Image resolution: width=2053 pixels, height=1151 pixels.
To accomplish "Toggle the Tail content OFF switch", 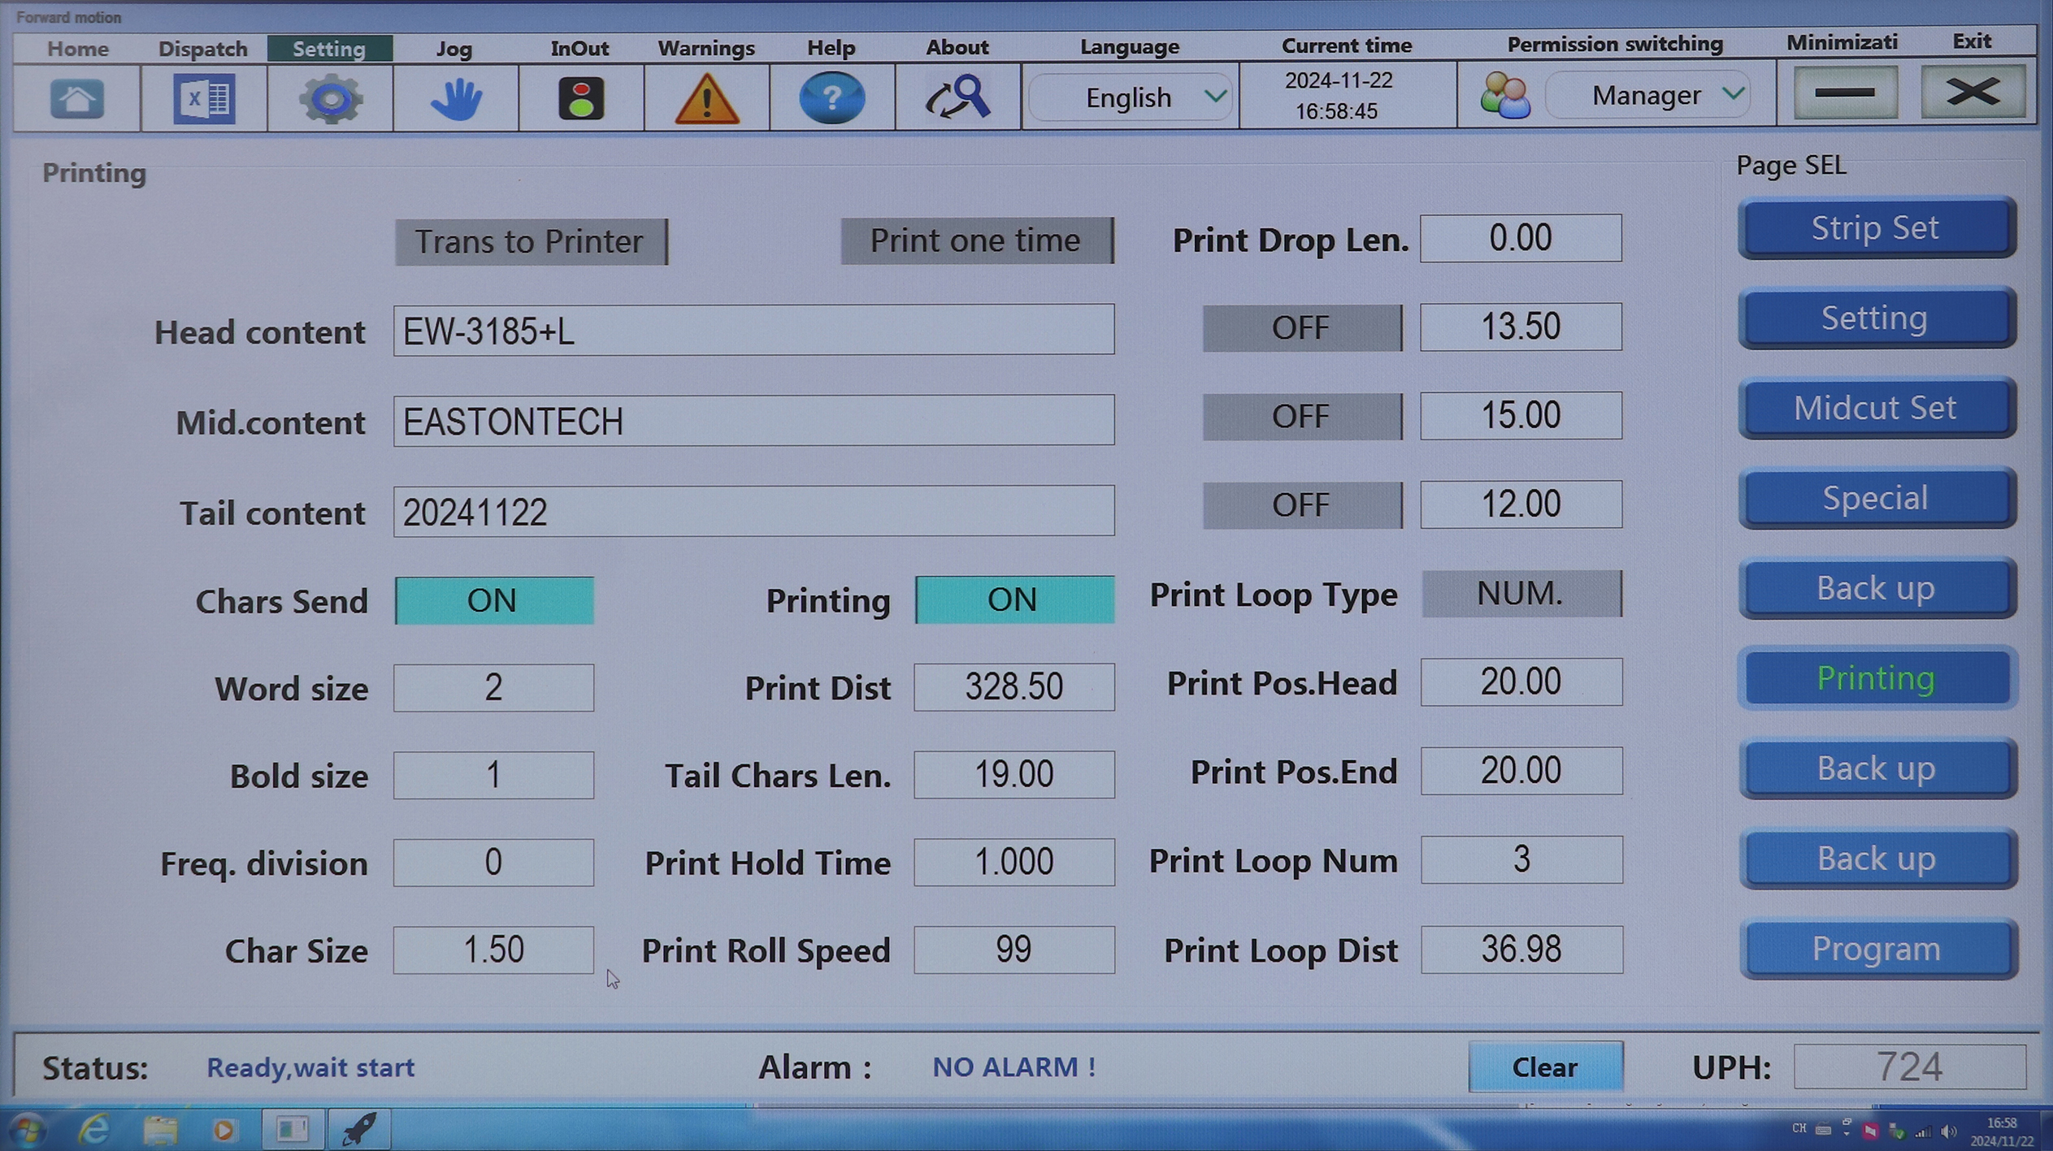I will click(x=1302, y=504).
